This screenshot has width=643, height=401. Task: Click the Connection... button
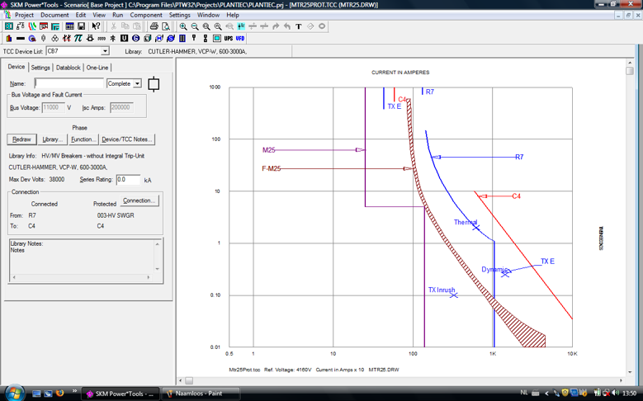(x=139, y=200)
